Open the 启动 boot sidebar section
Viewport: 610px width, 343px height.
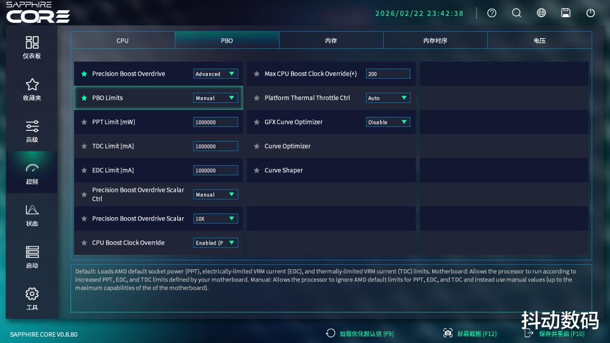(x=32, y=257)
